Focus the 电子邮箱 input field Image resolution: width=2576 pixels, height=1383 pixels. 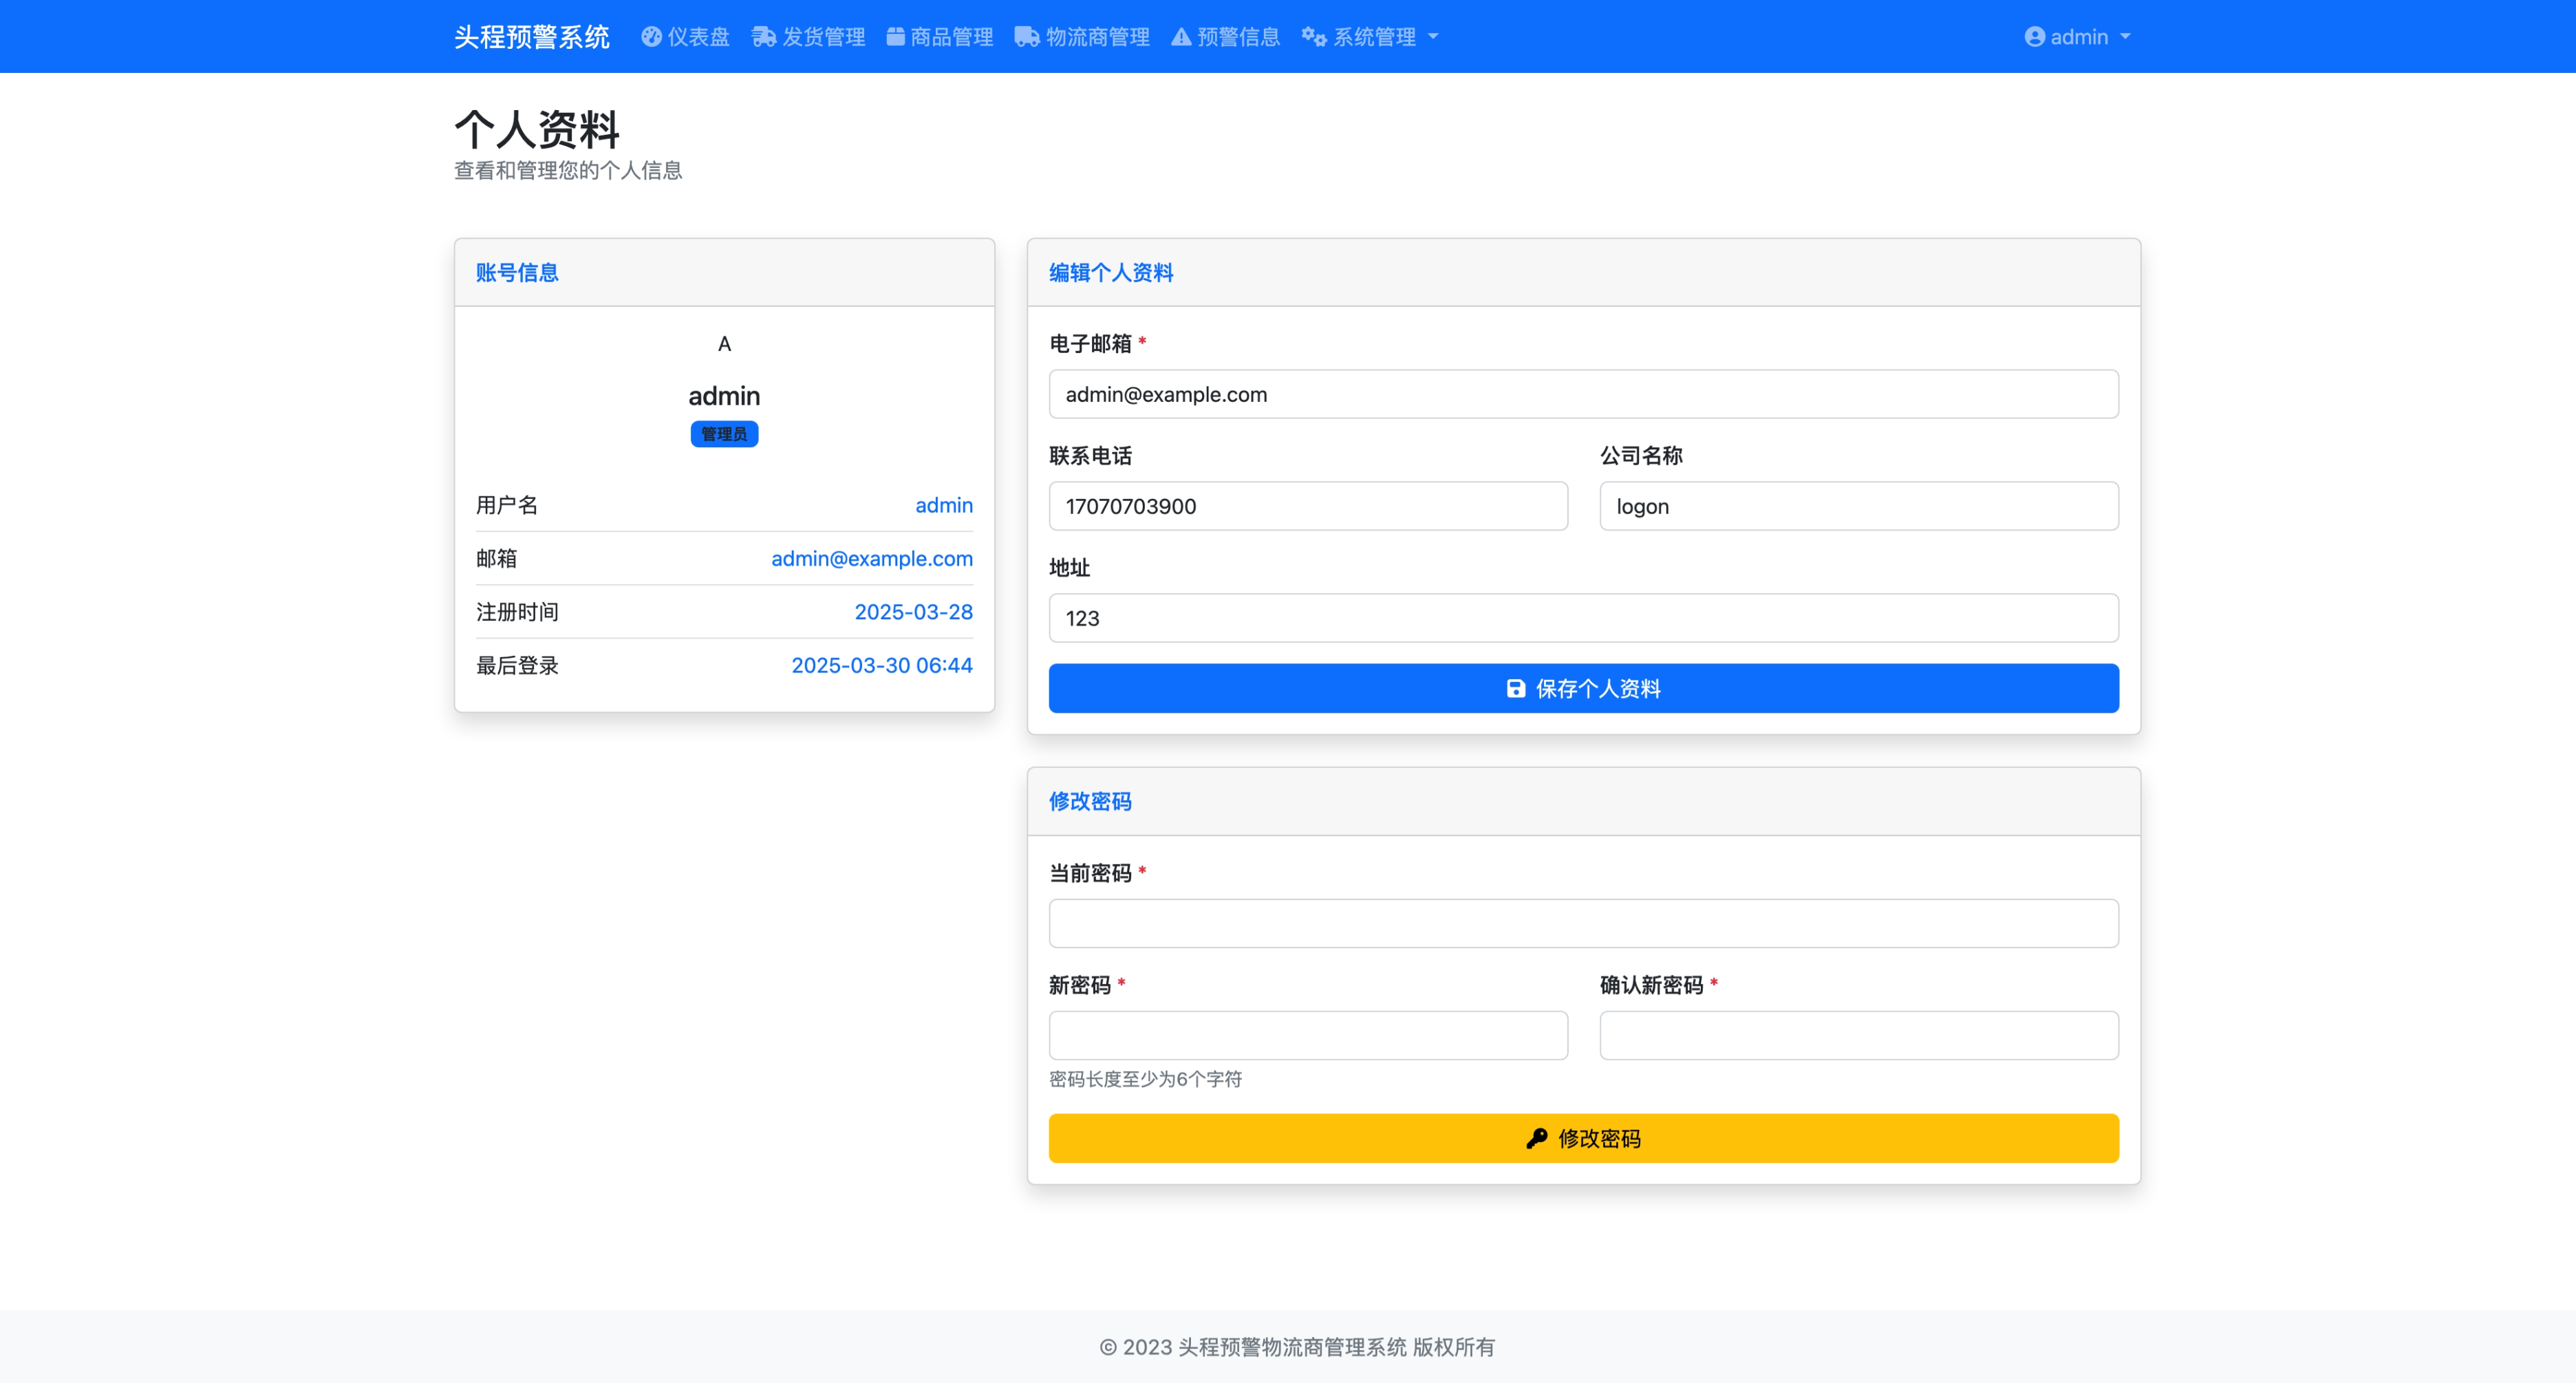pos(1583,394)
